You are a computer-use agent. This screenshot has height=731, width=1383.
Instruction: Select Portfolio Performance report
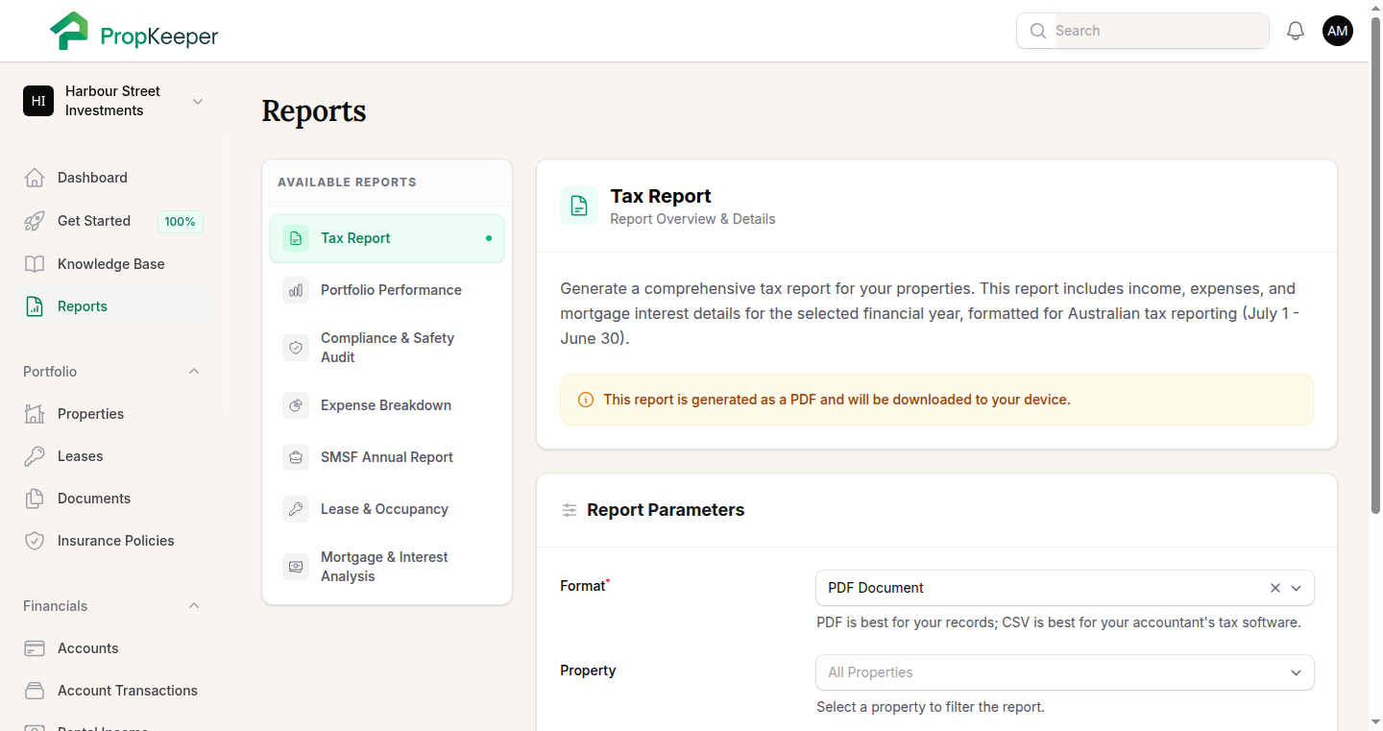[387, 290]
